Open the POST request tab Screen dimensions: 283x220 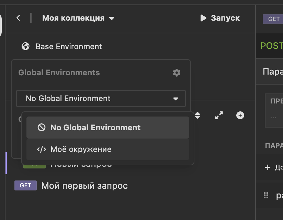(271, 45)
